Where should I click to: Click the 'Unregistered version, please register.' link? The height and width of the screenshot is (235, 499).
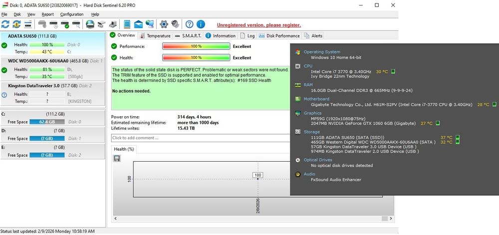click(258, 25)
